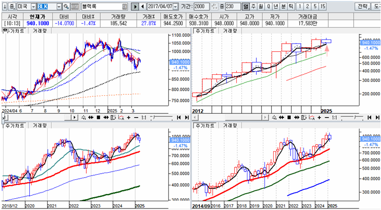Switch to 거래량 tab in top-right chart
This screenshot has width=381, height=210.
point(230,31)
